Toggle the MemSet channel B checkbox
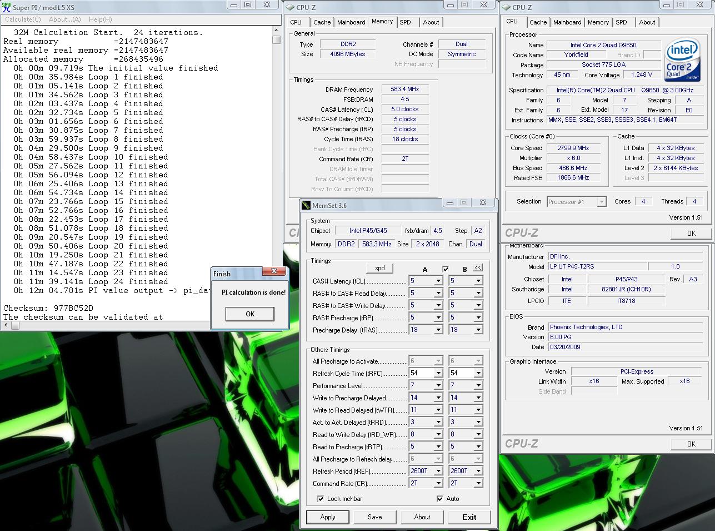This screenshot has height=531, width=715. click(x=445, y=269)
